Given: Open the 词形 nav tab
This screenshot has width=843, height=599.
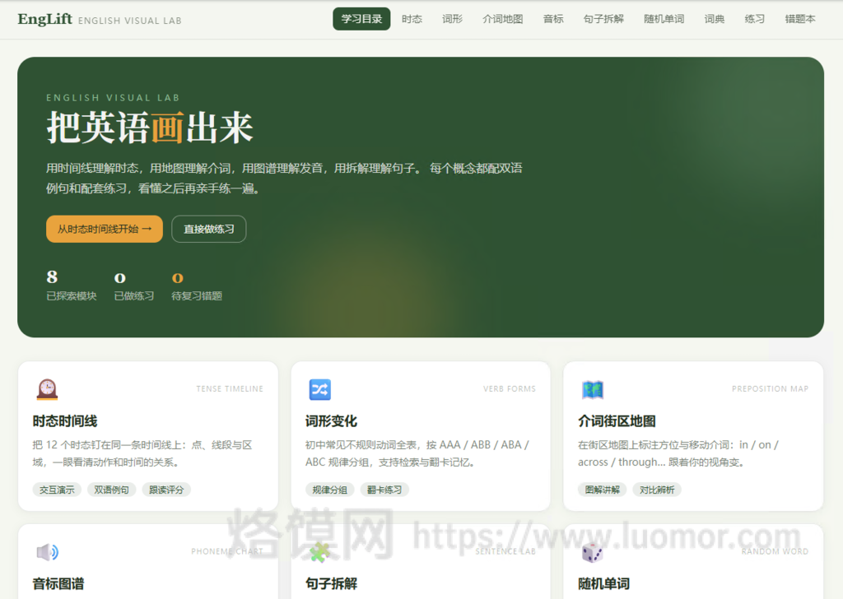Looking at the screenshot, I should tap(452, 19).
